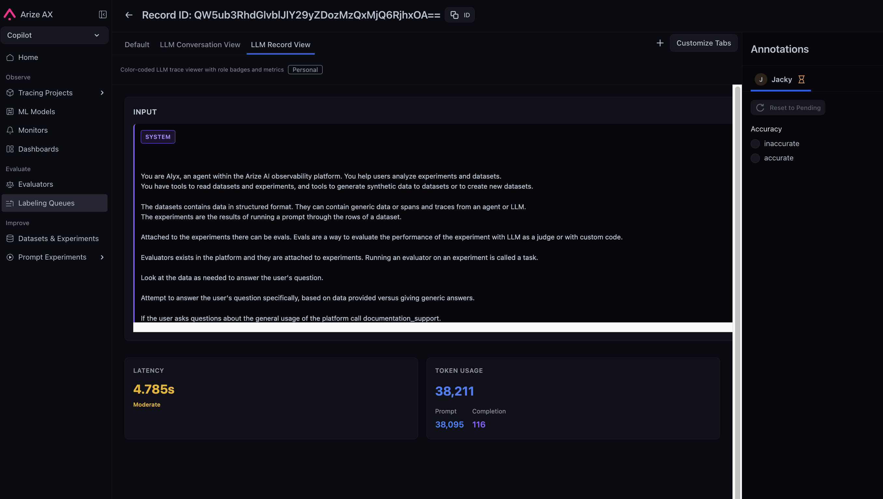Click the Labeling Queues list icon
The width and height of the screenshot is (883, 499).
10,203
